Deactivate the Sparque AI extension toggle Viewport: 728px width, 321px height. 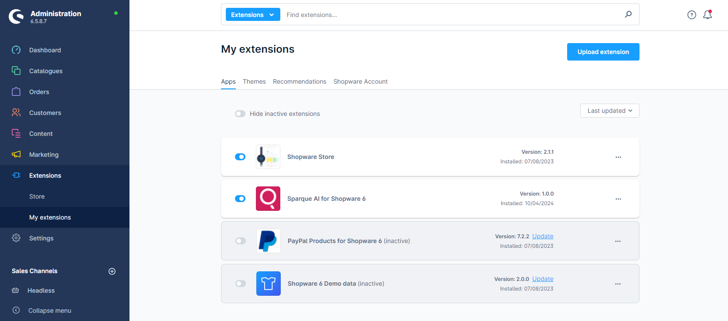[x=240, y=199]
